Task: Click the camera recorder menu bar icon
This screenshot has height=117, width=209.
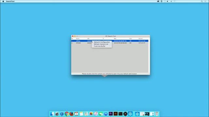Action: coord(158,1)
